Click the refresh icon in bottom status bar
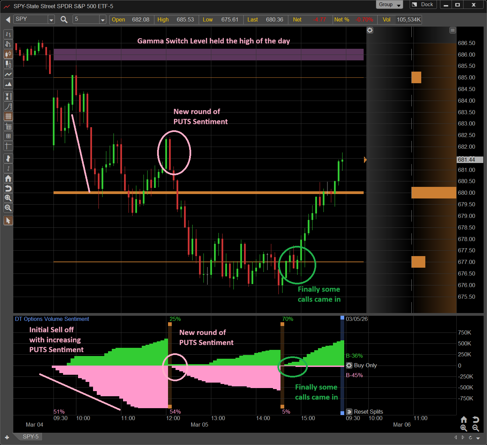 coord(470,437)
